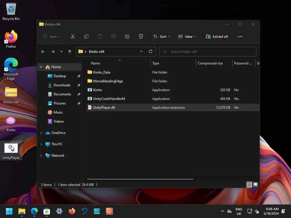This screenshot has height=218, width=291.
Task: Click the red power icon in taskbar
Action: coord(109,211)
